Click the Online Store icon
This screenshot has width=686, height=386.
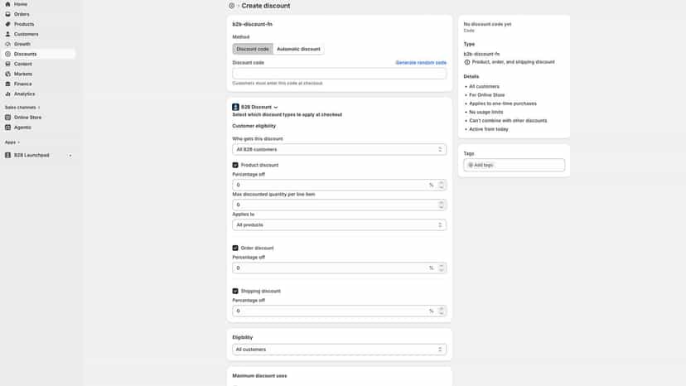8,118
